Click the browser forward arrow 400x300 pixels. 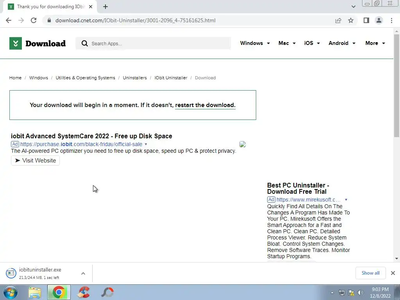21,20
